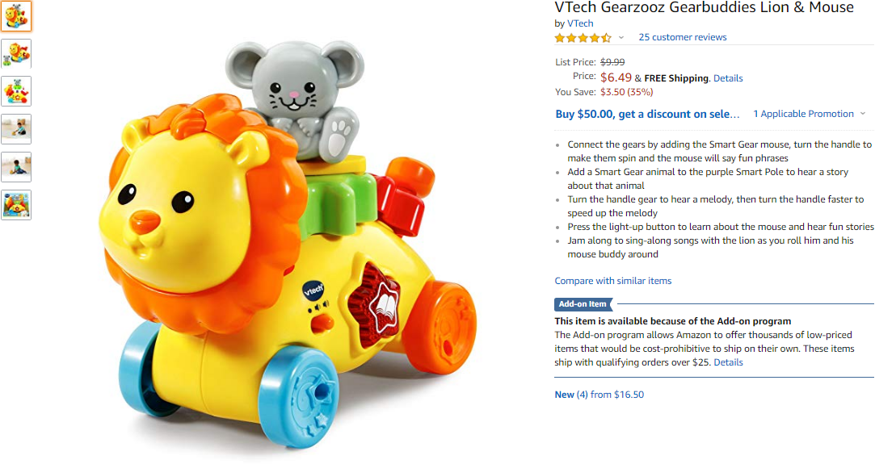Select the third product thumbnail
The image size is (875, 464).
[16, 91]
